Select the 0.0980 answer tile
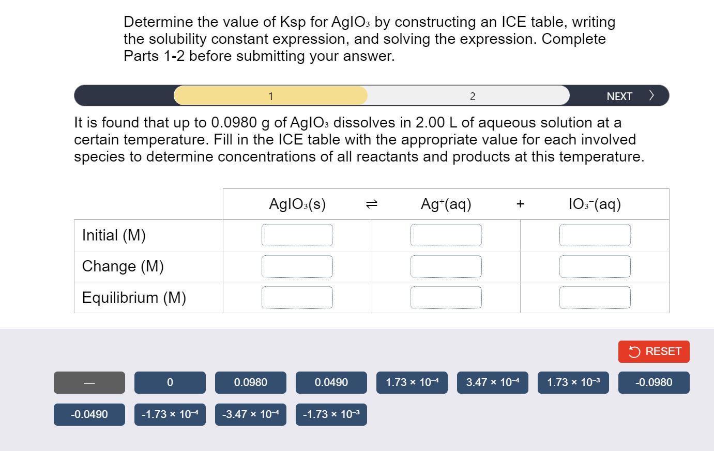714x451 pixels. point(250,382)
